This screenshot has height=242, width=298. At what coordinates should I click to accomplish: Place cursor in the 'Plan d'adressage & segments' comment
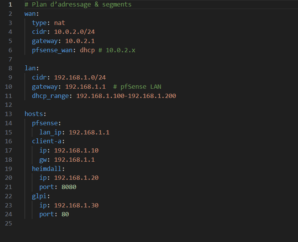(x=78, y=5)
